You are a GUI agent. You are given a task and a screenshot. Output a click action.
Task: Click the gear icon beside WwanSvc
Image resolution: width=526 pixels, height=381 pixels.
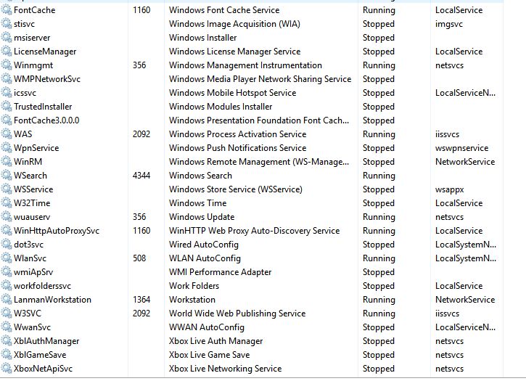pos(7,327)
